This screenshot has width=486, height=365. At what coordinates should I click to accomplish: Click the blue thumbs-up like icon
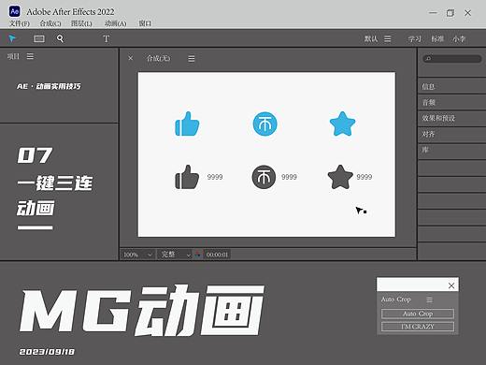187,124
